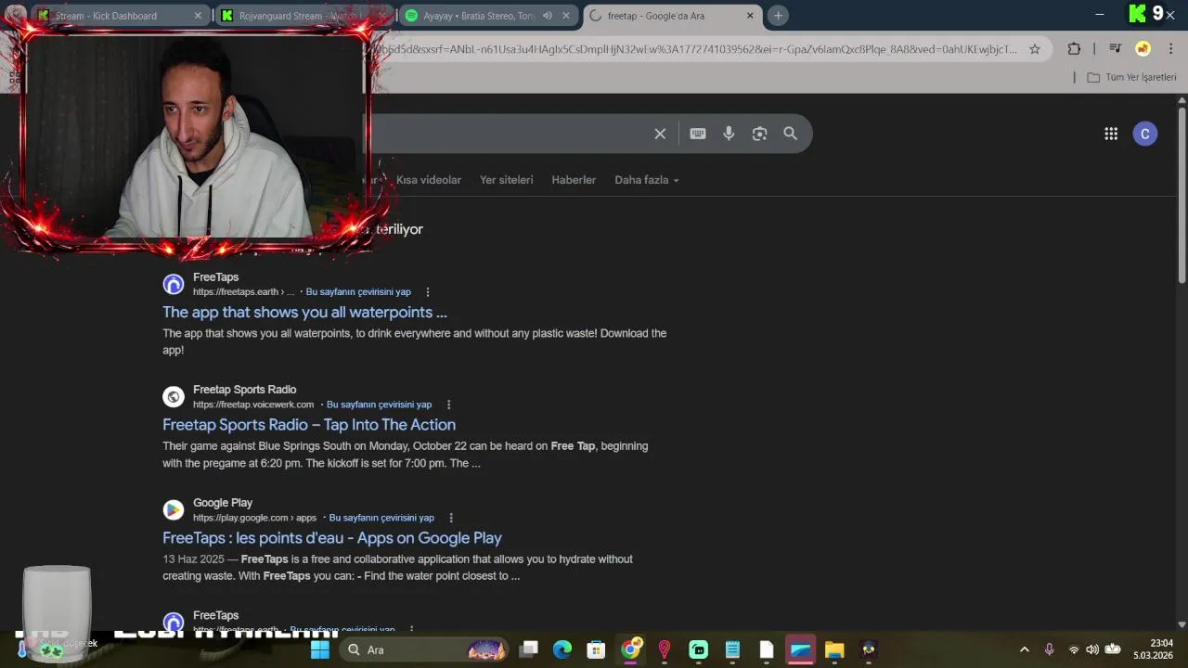Open more options for the freetaps.earth result

coord(428,292)
